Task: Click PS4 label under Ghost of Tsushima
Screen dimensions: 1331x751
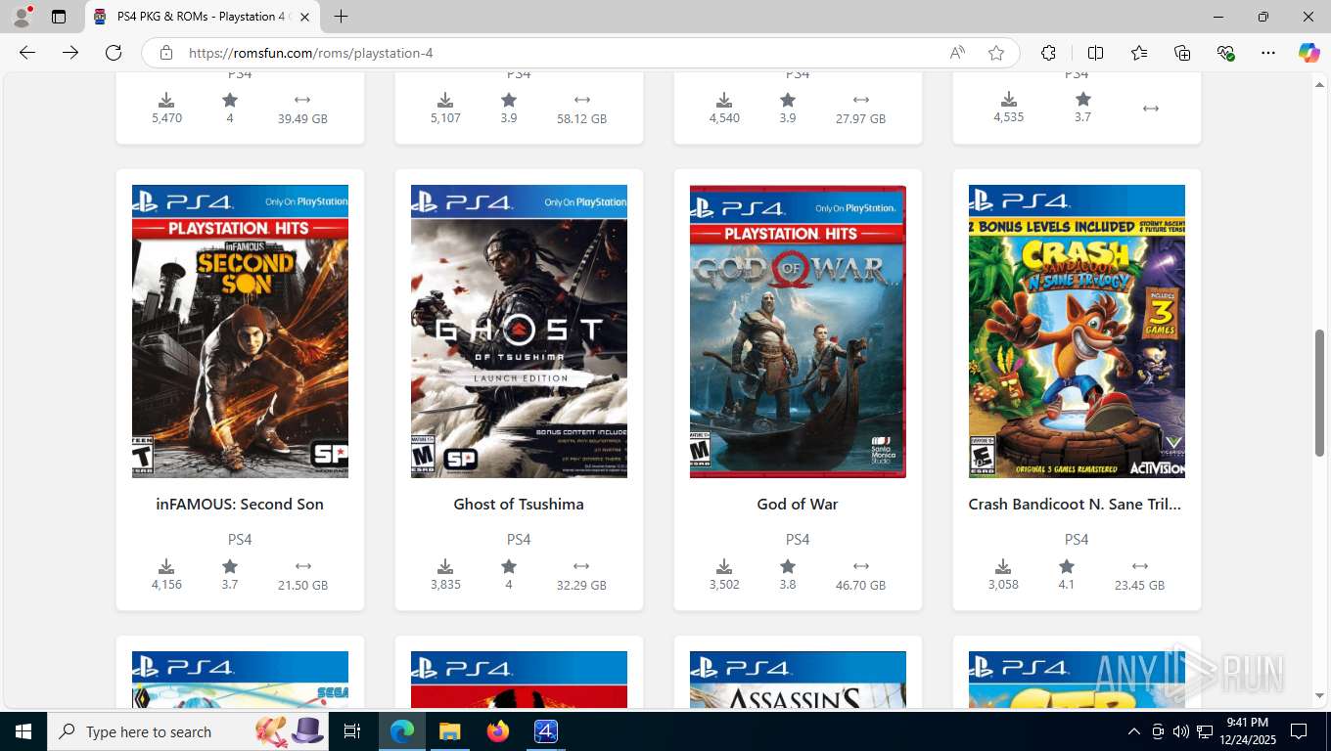Action: click(x=519, y=540)
